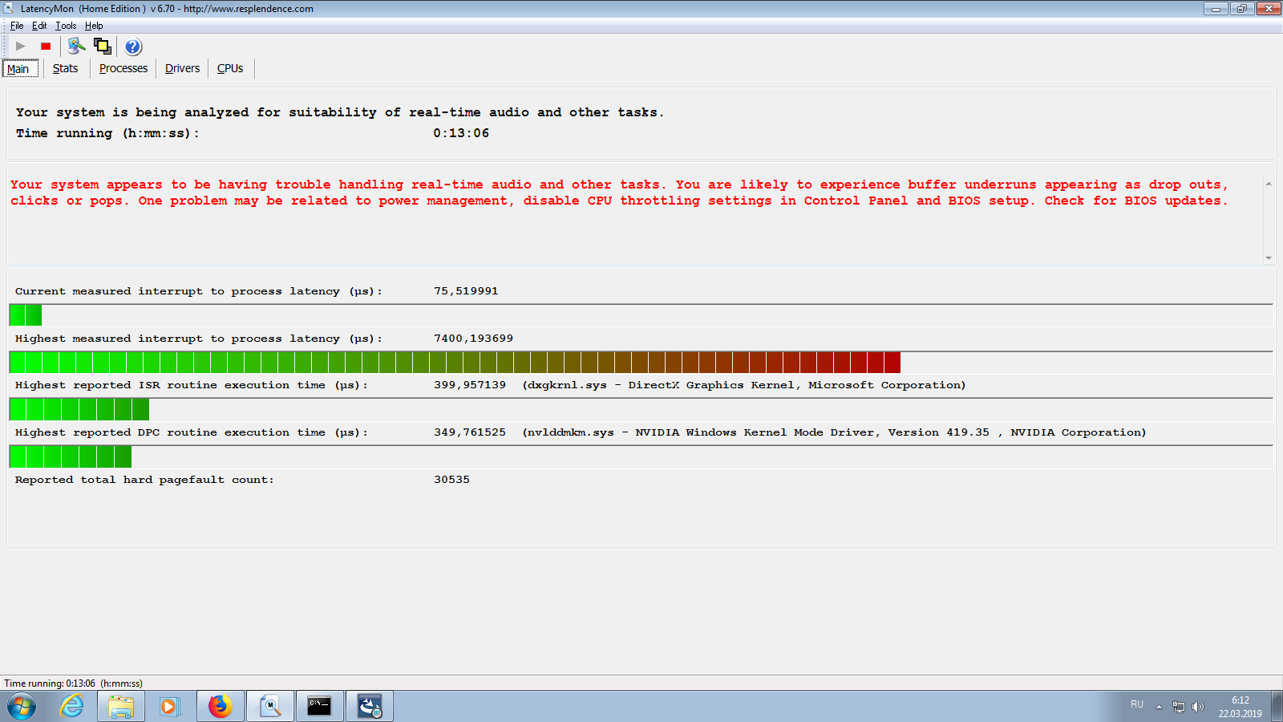The image size is (1283, 722).
Task: Open the Edit menu
Action: coord(39,26)
